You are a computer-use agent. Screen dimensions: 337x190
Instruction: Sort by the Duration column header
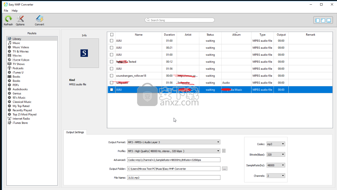pos(169,35)
